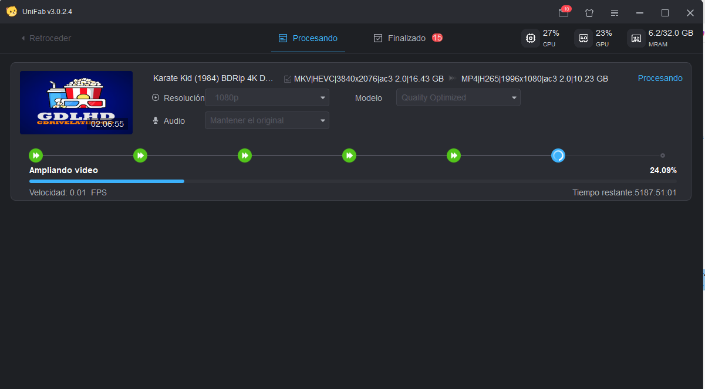Viewport: 705px width, 389px height.
Task: Click the MKV|HEVC|3840x2076 source info text
Action: (369, 79)
